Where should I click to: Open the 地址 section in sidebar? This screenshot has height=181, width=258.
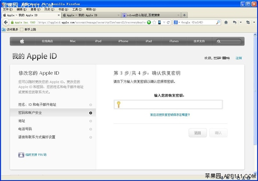pyautogui.click(x=21, y=121)
